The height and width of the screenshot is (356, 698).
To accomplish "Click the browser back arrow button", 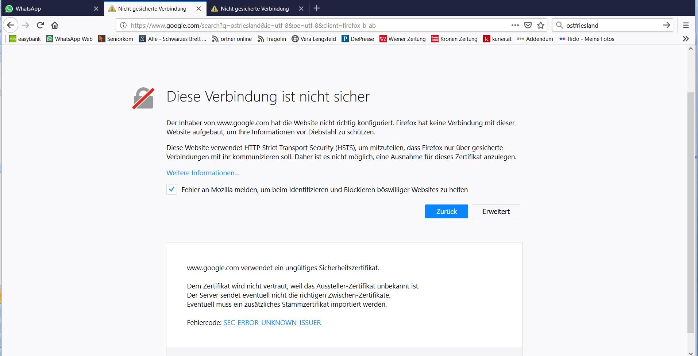I will coord(11,25).
